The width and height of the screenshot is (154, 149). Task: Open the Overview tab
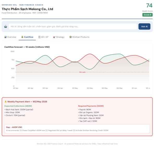tap(10, 37)
